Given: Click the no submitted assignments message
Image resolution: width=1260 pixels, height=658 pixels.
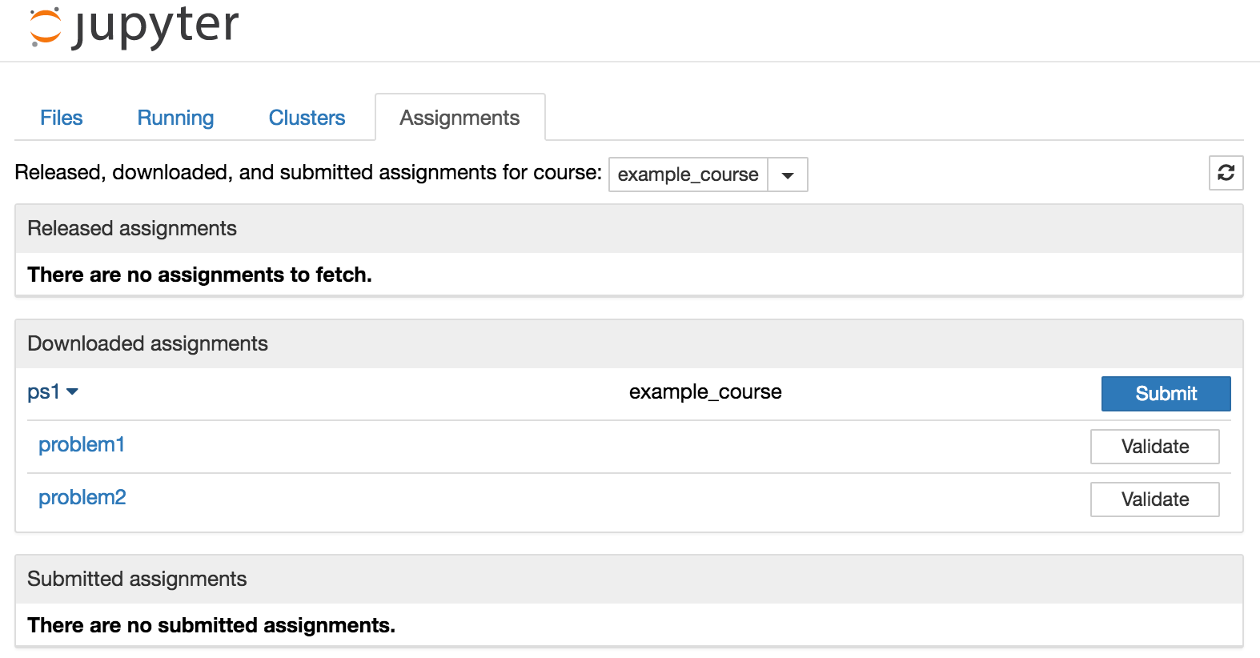Looking at the screenshot, I should (211, 625).
